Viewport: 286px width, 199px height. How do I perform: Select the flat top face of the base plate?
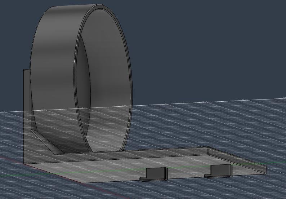click(108, 164)
